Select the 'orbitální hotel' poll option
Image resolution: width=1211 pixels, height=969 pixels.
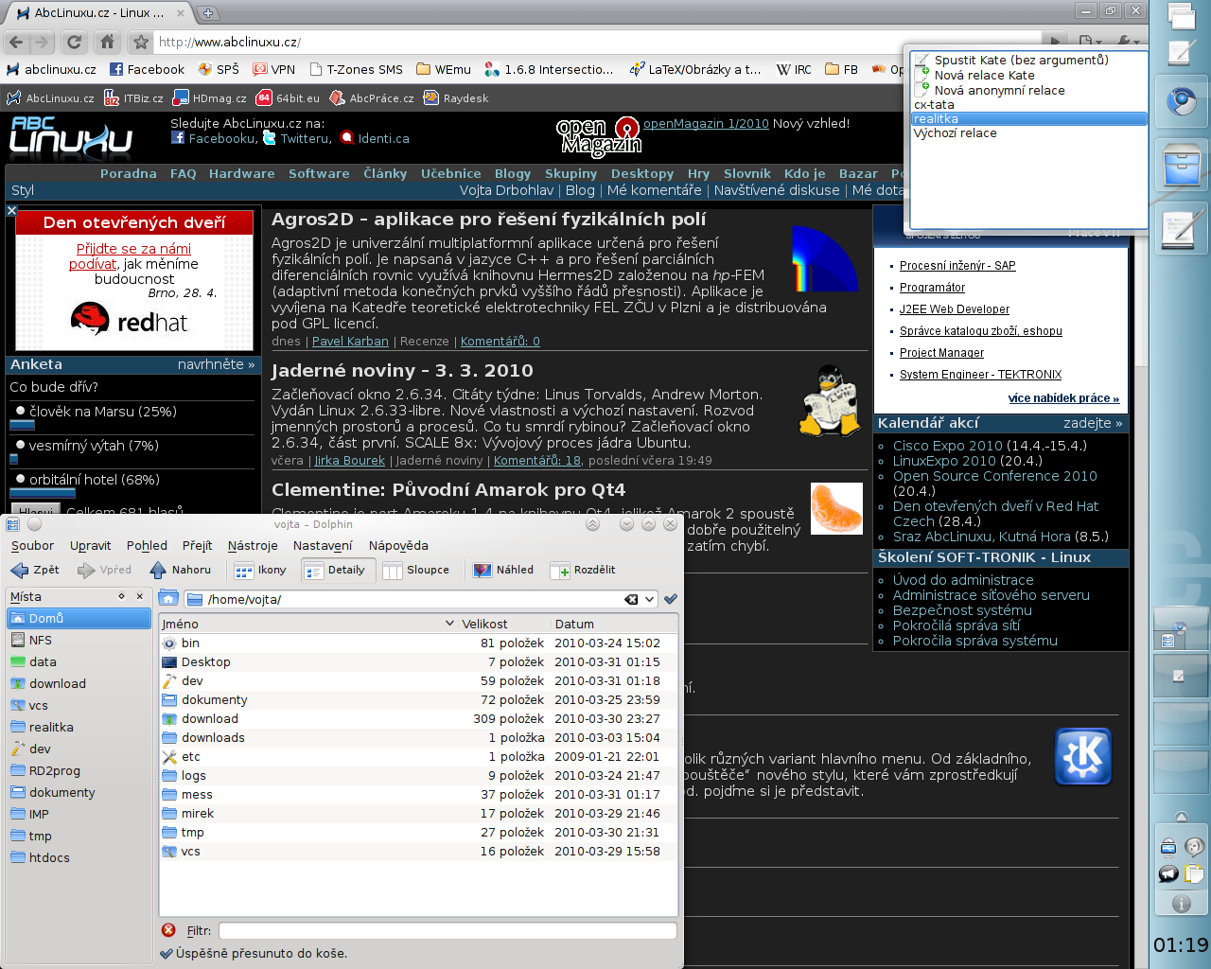20,479
